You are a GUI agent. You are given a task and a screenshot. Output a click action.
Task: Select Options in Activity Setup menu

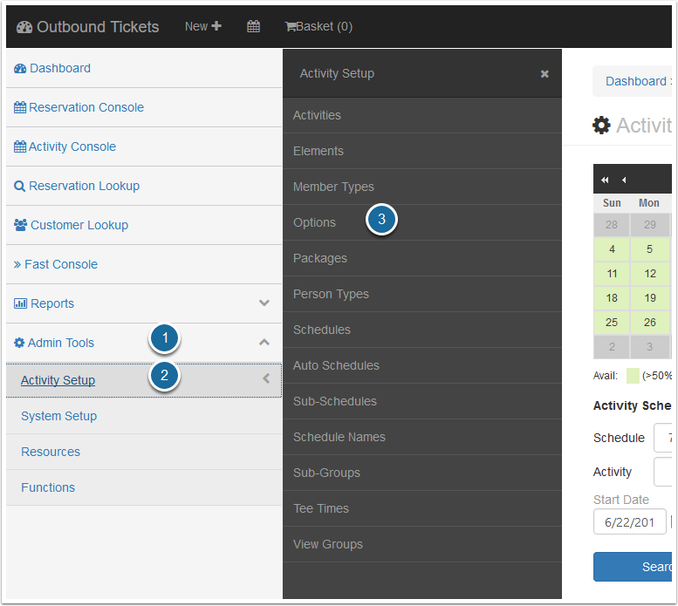(314, 222)
